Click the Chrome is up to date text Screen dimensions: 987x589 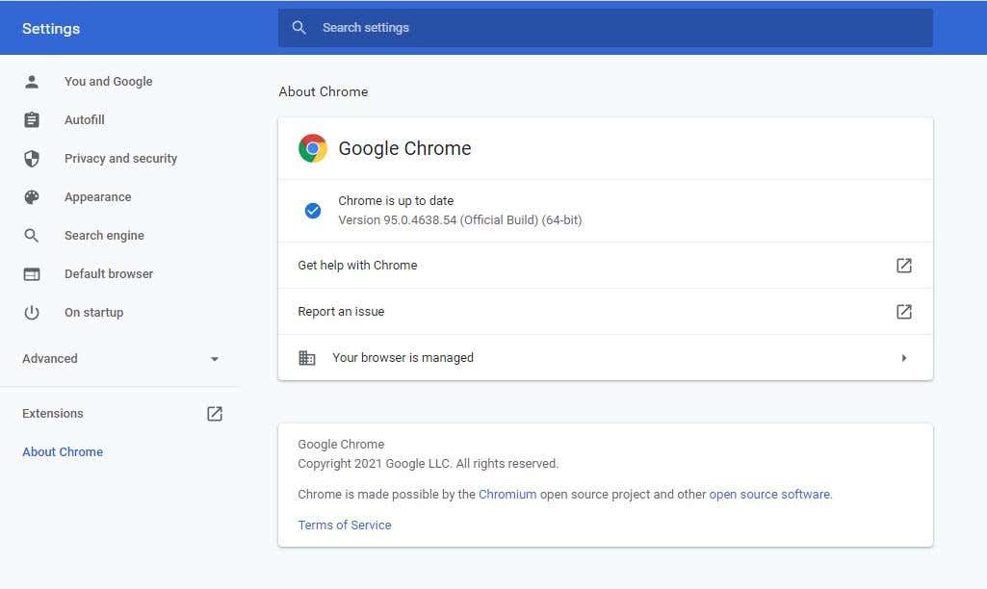click(x=396, y=201)
